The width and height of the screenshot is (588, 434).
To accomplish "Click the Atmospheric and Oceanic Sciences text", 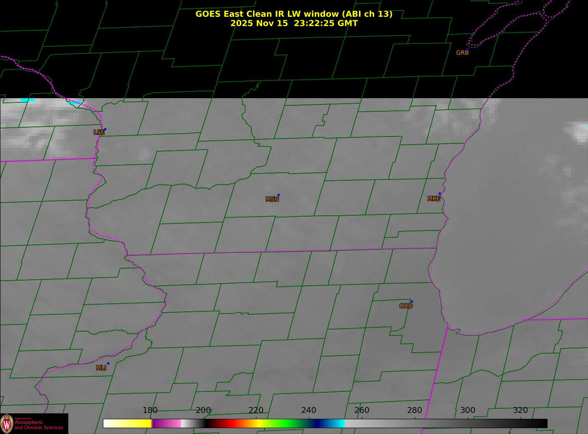I will click(38, 425).
